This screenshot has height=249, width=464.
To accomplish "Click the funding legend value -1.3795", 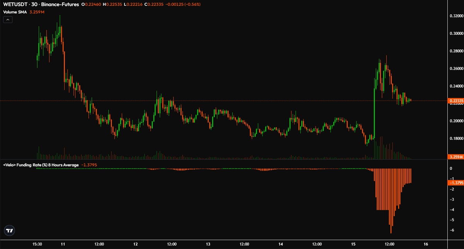I will coord(89,165).
